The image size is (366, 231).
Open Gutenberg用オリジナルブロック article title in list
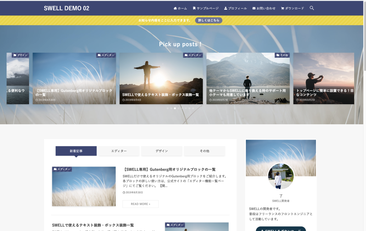point(169,169)
